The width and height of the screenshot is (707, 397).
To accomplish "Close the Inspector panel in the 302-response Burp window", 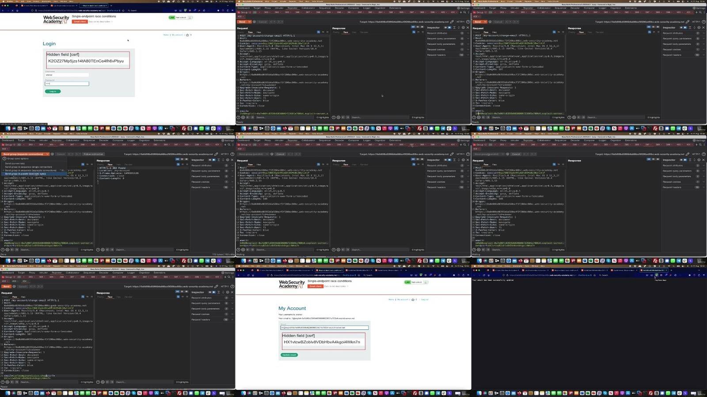I will point(232,160).
